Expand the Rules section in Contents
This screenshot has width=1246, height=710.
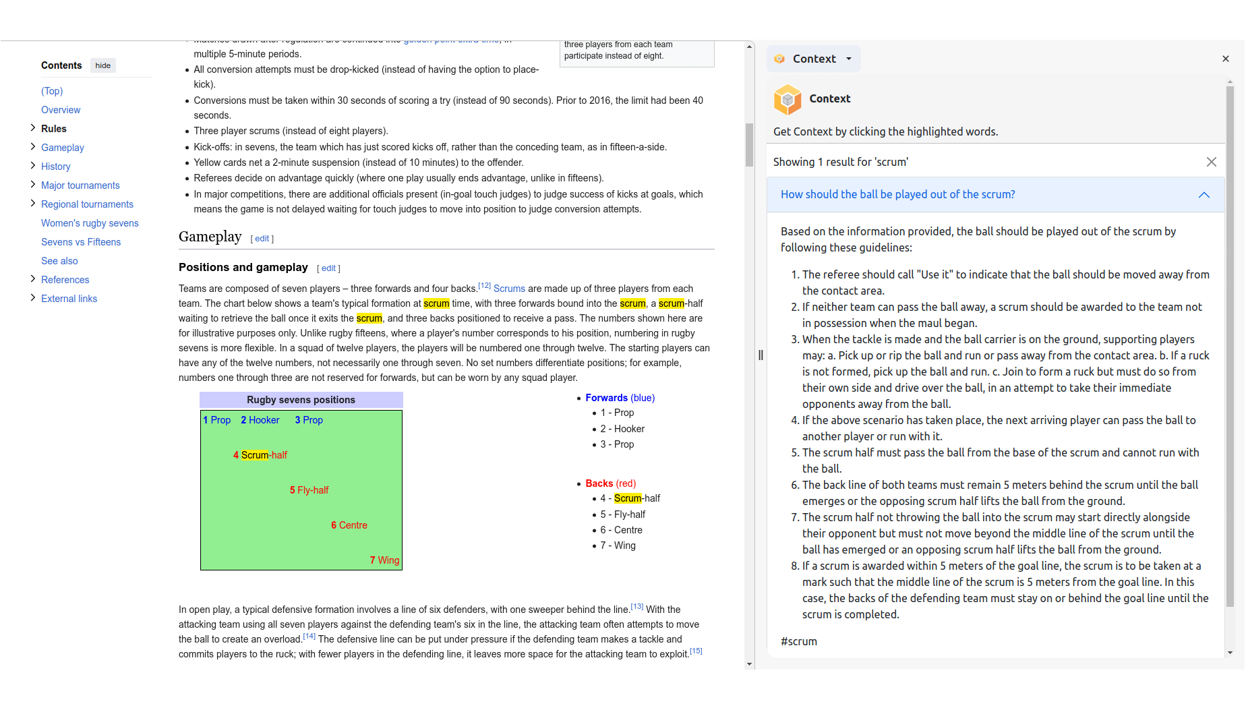33,128
